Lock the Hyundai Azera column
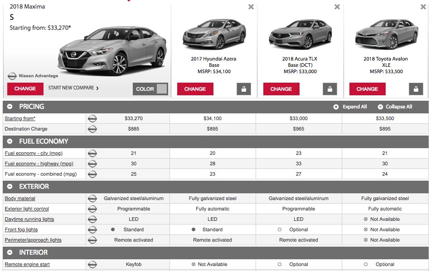Viewport: 431px width, 271px height. click(x=243, y=89)
